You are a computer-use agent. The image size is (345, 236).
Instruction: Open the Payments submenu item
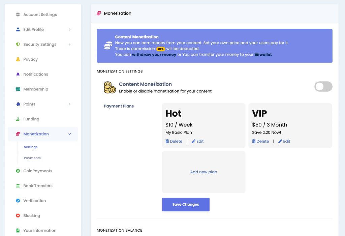click(x=32, y=158)
